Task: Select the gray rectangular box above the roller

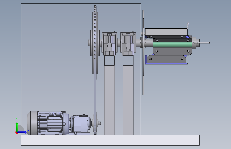Action: (166, 32)
